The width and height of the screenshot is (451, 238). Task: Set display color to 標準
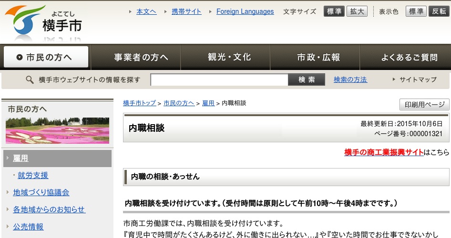416,11
